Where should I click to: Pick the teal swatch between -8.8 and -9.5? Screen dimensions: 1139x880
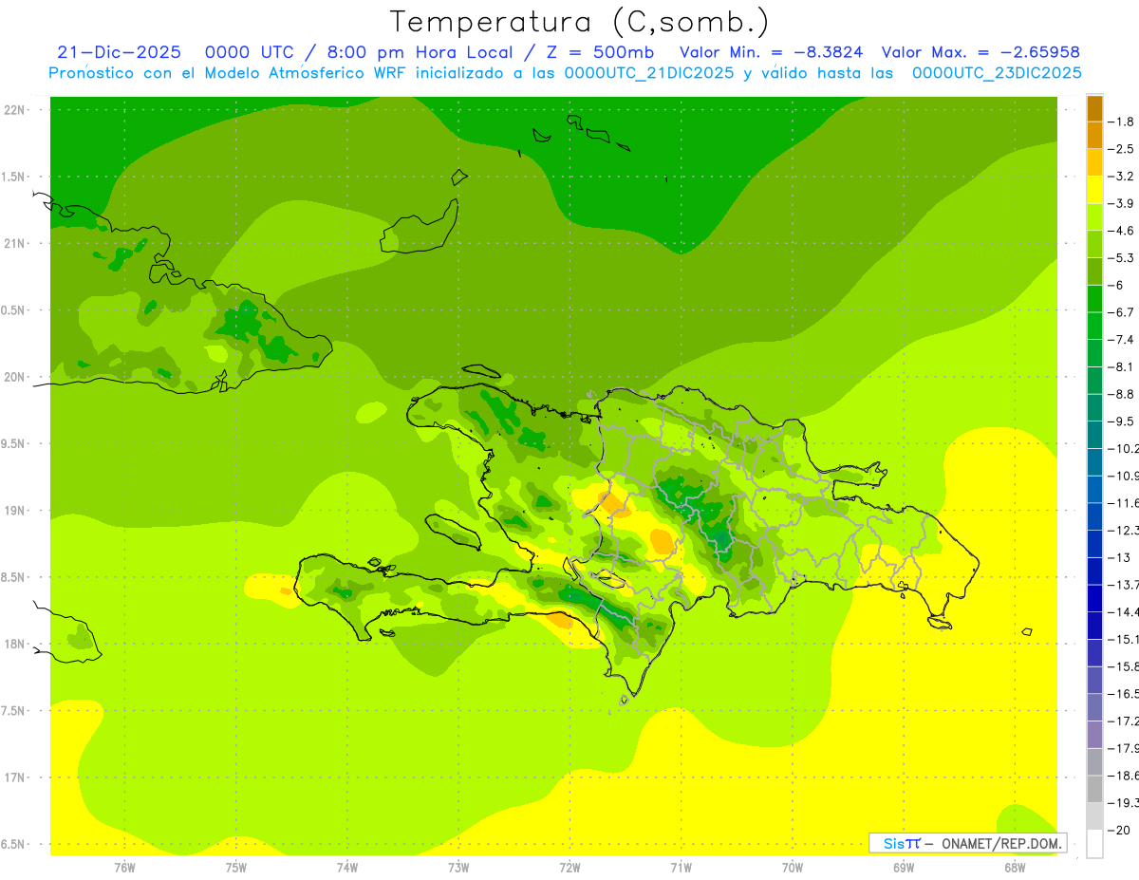(x=1094, y=407)
